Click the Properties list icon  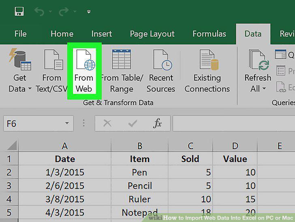point(281,70)
